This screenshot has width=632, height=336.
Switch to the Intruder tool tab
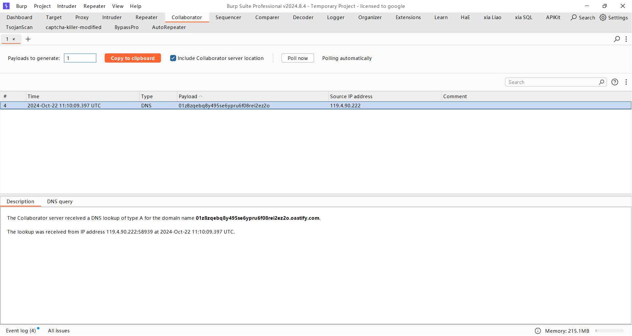tap(112, 17)
